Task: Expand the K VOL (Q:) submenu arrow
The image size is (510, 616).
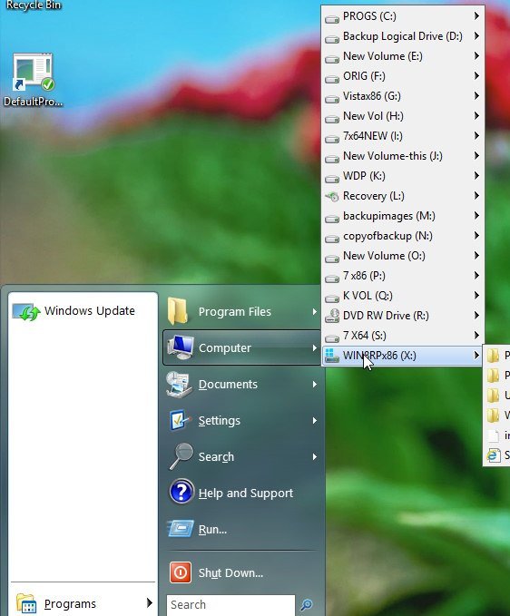Action: click(x=476, y=295)
